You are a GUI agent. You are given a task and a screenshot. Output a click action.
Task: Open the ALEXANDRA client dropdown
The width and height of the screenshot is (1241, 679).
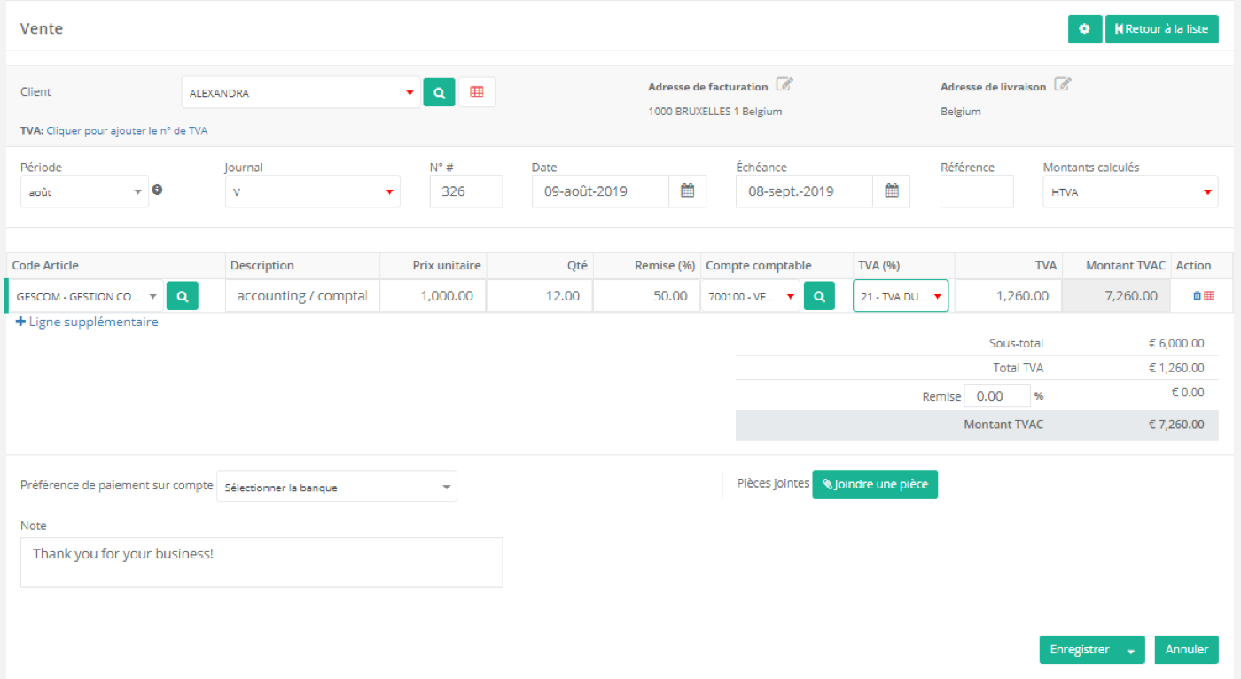(x=301, y=92)
